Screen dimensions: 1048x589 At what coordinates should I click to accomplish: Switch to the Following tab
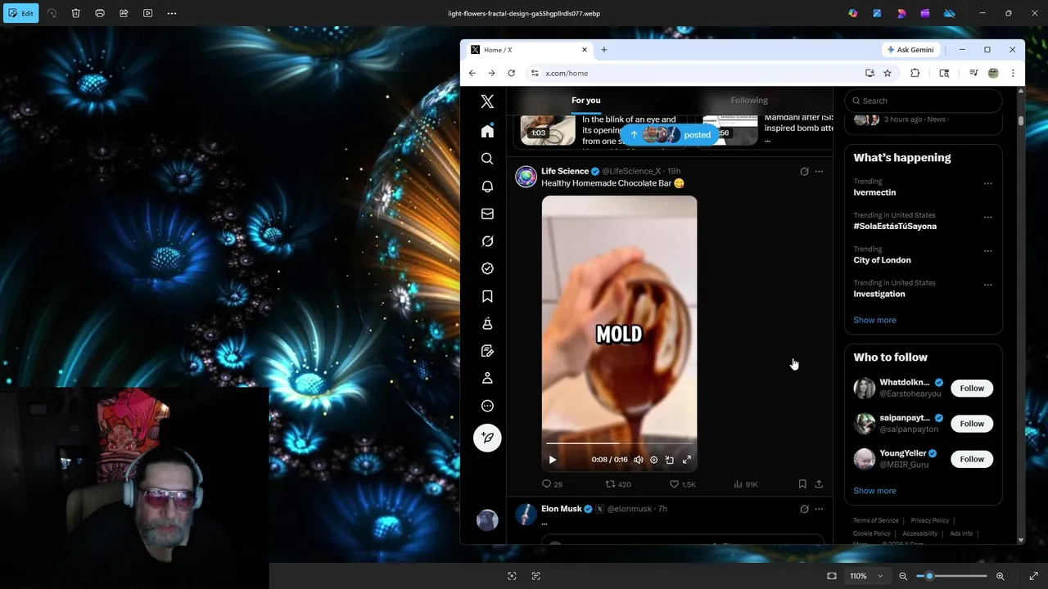tap(749, 101)
